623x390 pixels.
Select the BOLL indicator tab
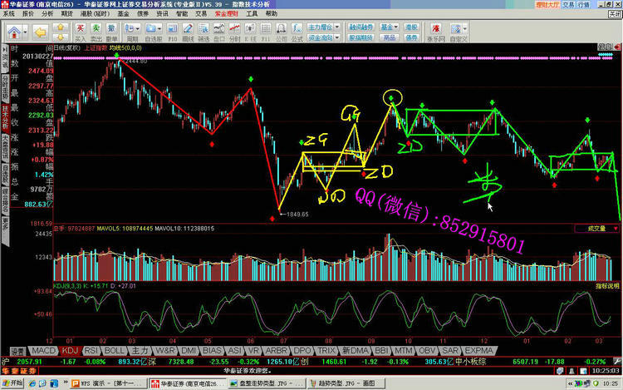(x=113, y=351)
